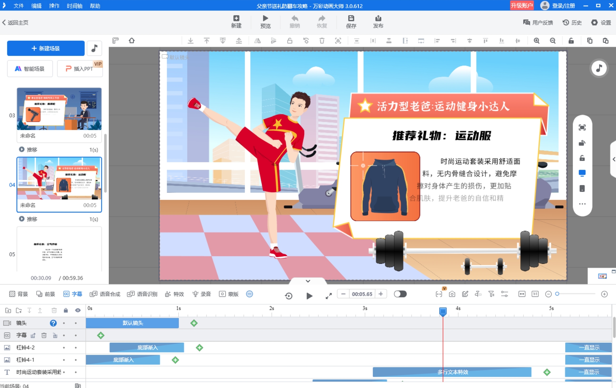
Task: Delete timeline layer with trash icon
Action: (x=54, y=310)
